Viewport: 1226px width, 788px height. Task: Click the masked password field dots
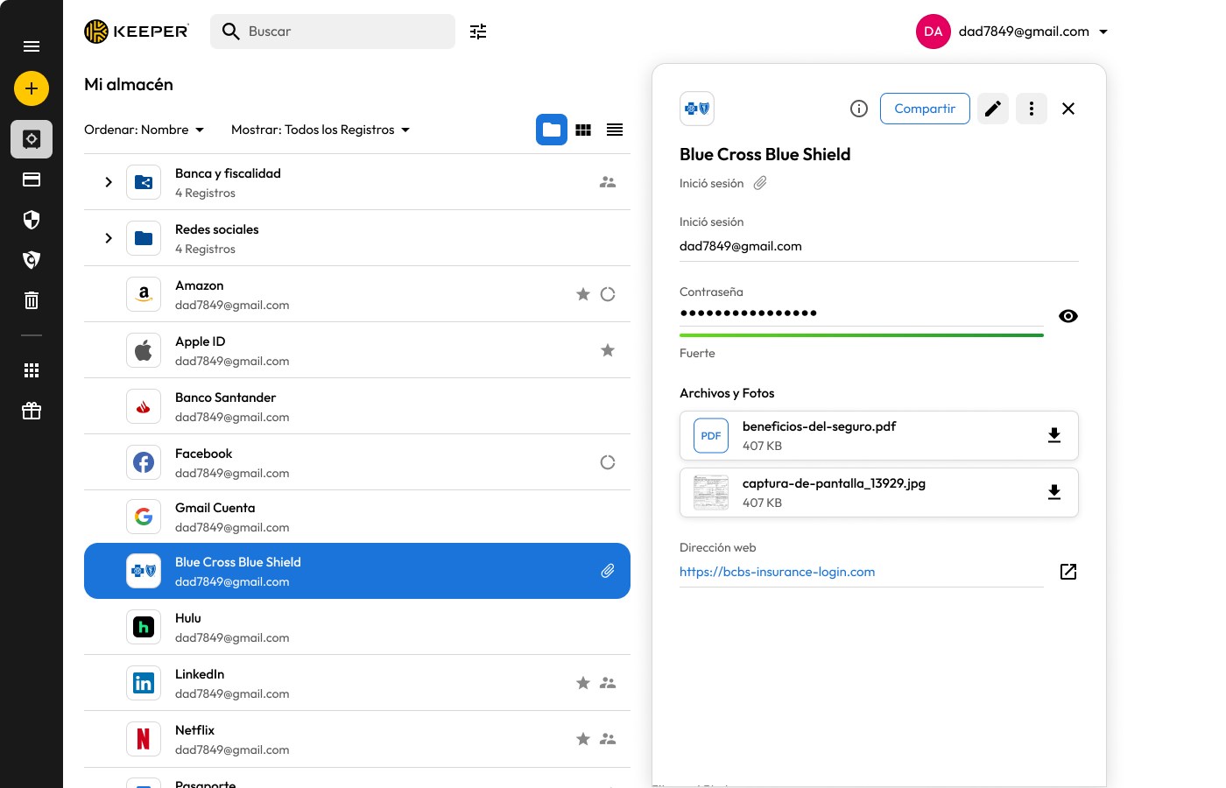[x=749, y=313]
